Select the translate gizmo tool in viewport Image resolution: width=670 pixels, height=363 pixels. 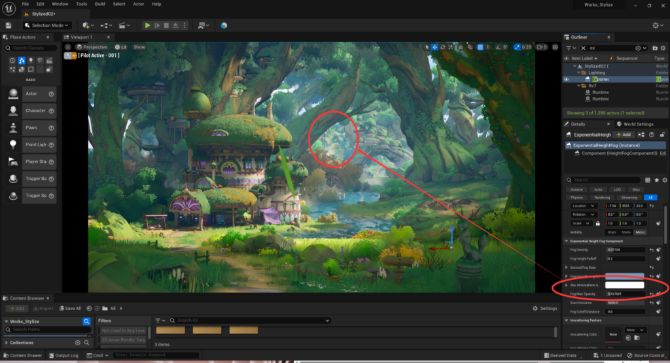tap(435, 47)
